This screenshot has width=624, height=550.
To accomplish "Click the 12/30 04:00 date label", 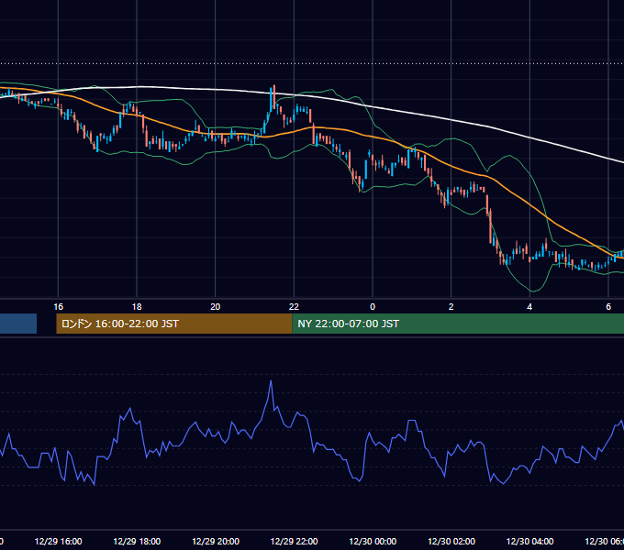I will click(x=529, y=541).
